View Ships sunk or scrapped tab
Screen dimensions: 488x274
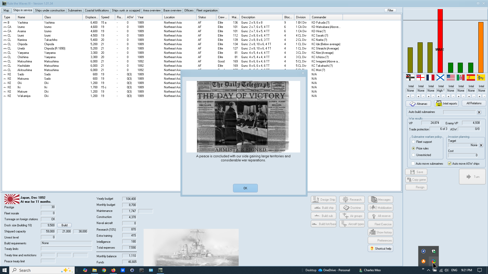tap(126, 10)
